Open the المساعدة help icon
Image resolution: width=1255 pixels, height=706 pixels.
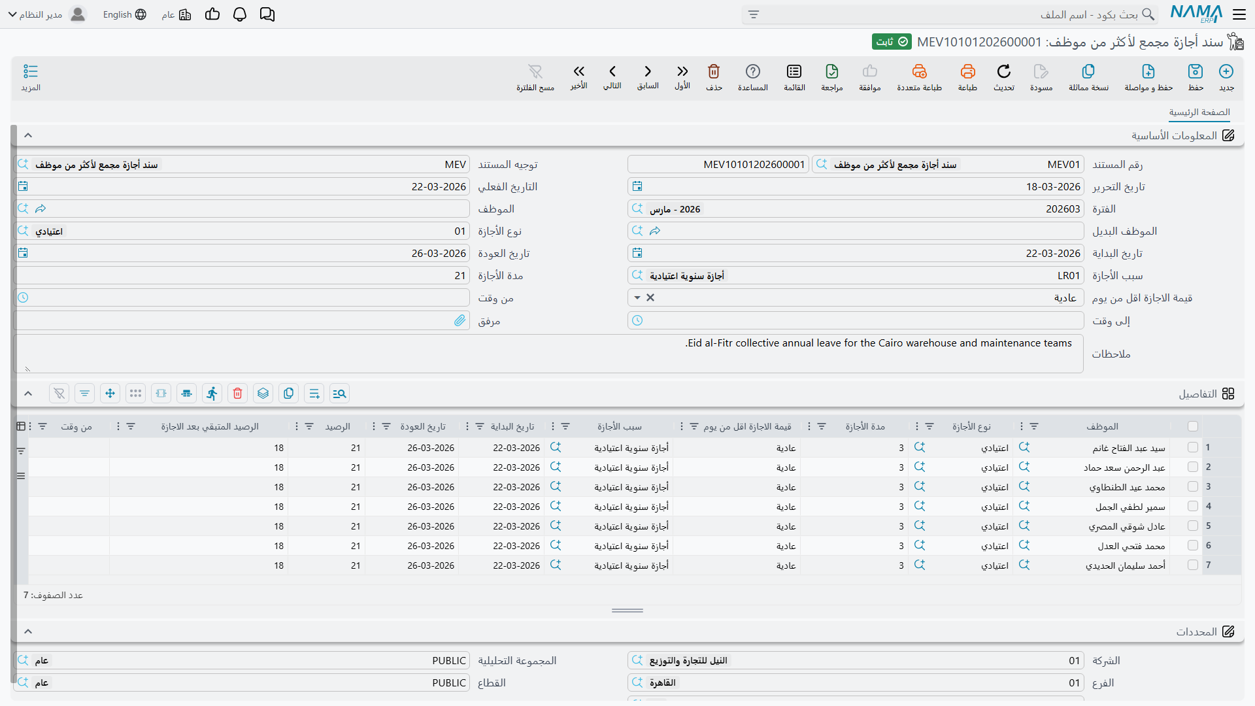pos(753,71)
